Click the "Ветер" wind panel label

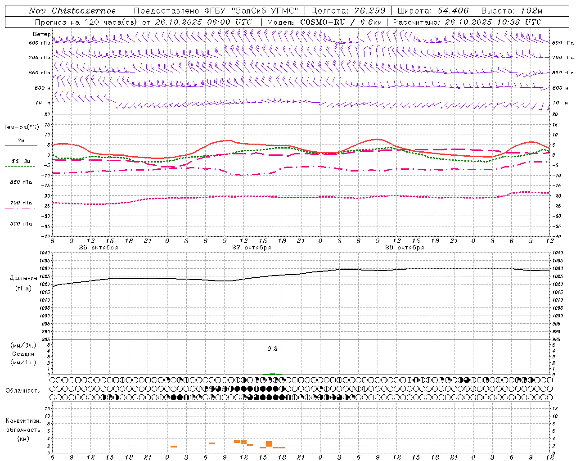click(42, 34)
